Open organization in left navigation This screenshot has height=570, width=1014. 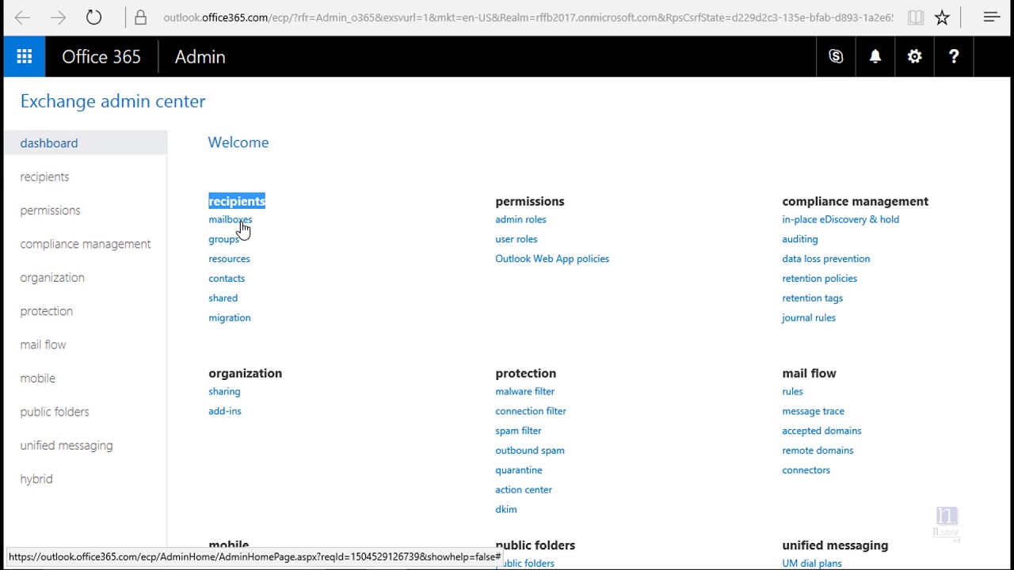click(52, 278)
